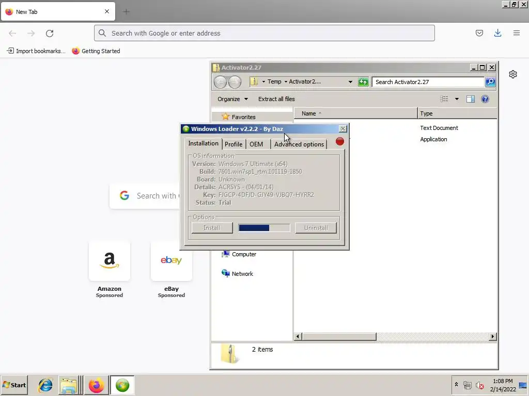Go back in Firefox
This screenshot has height=396, width=529.
coord(12,33)
